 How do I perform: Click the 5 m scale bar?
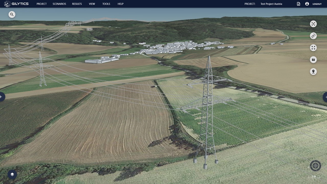point(313,176)
